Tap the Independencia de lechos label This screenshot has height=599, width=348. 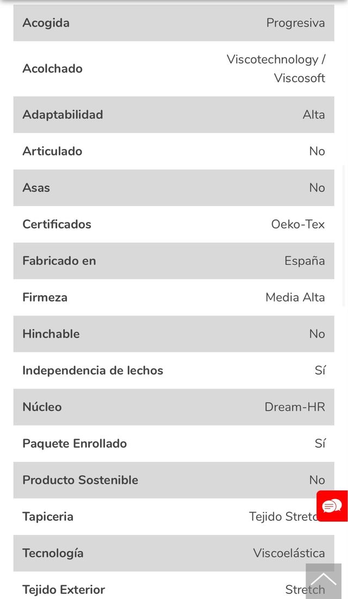(92, 370)
